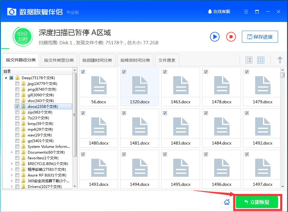
Task: Click the 1480.docx file thumbnail
Action: point(99,128)
